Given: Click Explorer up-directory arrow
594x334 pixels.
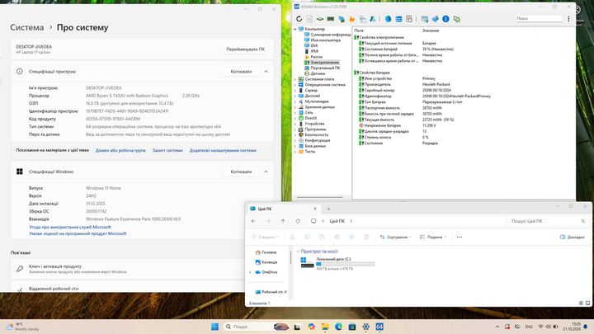Looking at the screenshot, I should (283, 221).
